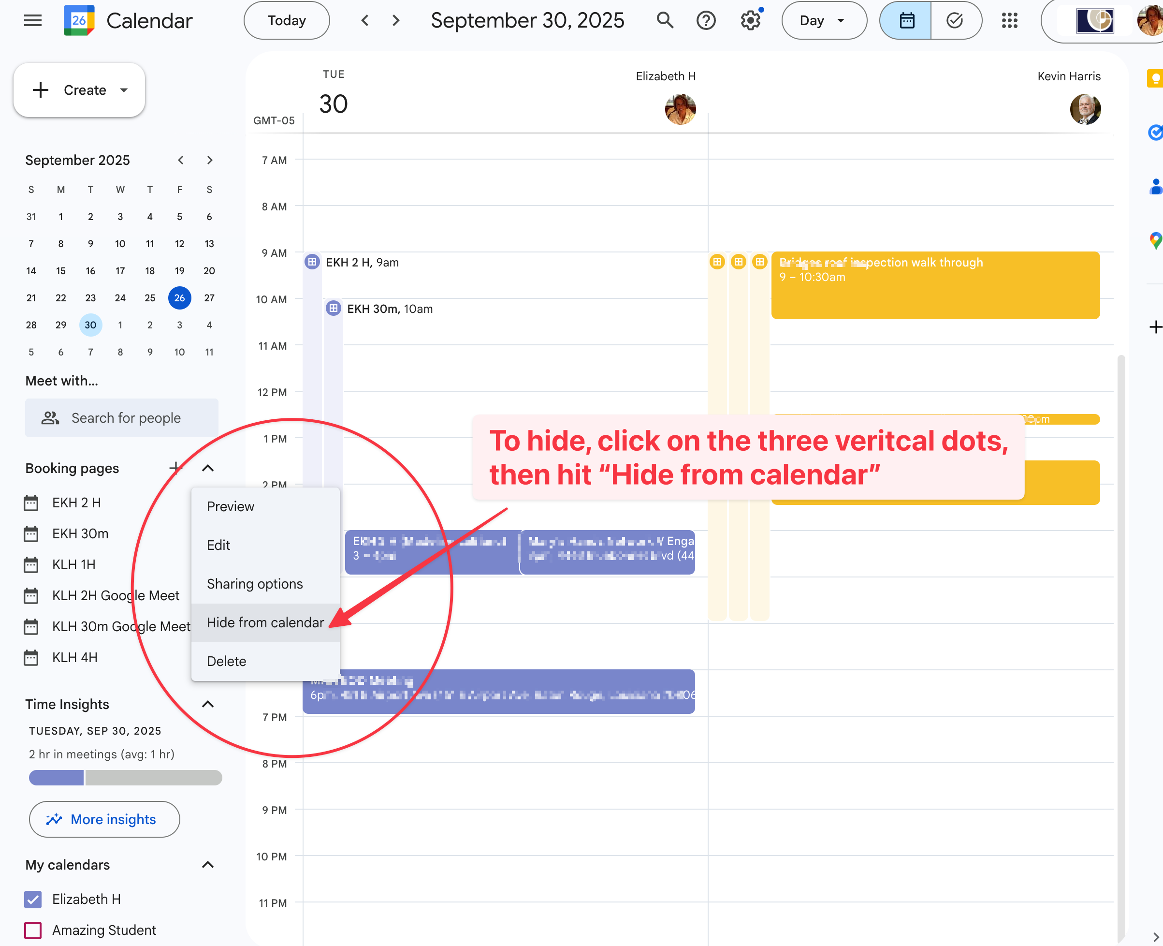The height and width of the screenshot is (946, 1163).
Task: Open the Day view dropdown
Action: (x=823, y=21)
